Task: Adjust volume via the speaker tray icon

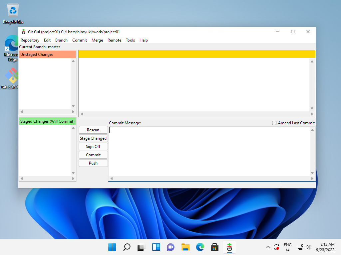Action: click(308, 247)
